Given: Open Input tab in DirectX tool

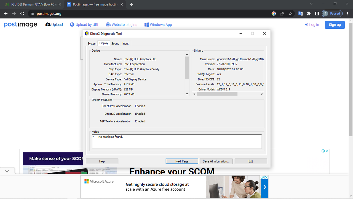Looking at the screenshot, I should [x=125, y=44].
